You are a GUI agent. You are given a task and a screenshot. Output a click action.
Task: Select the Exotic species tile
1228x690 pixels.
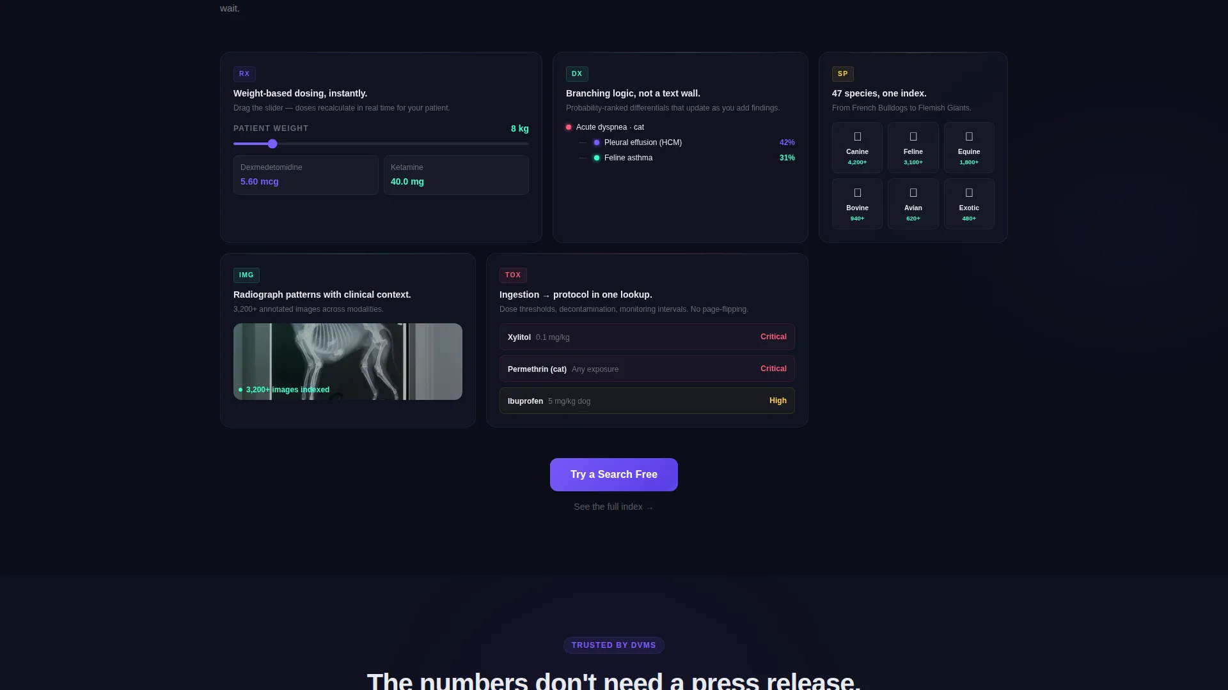pyautogui.click(x=969, y=204)
